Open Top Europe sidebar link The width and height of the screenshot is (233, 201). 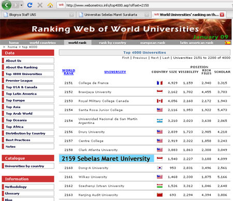[28, 100]
